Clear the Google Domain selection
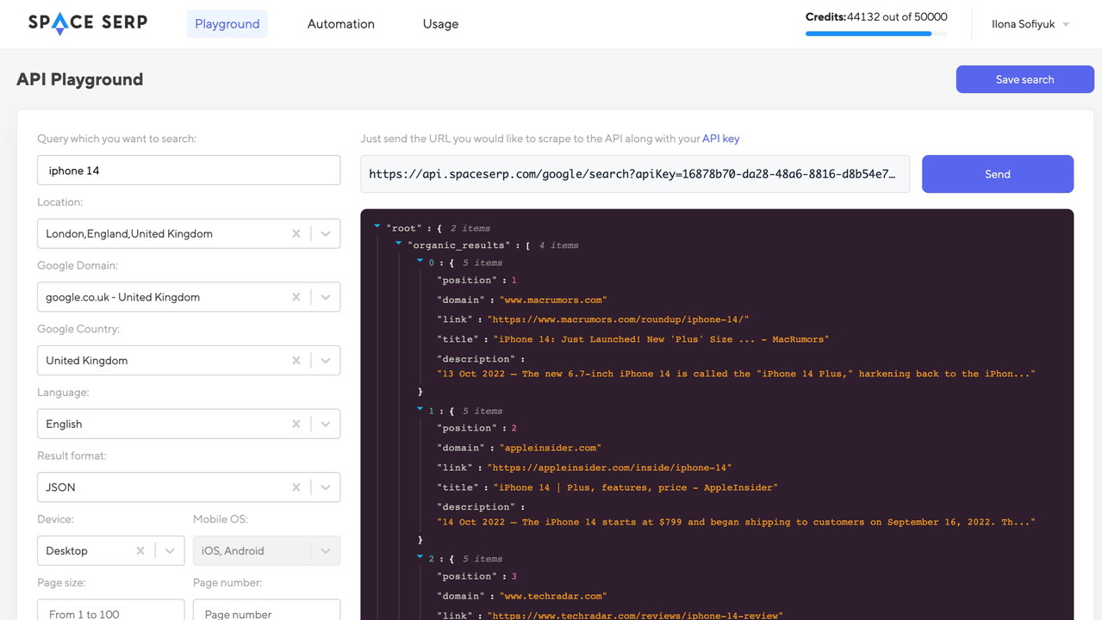The image size is (1102, 620). pos(296,297)
